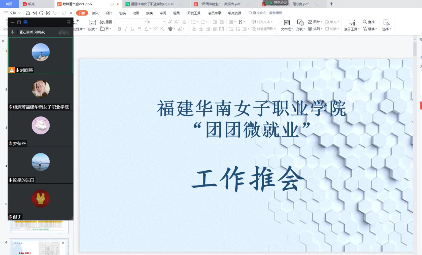Switch to the 开发工具 ribbon tab

[194, 13]
